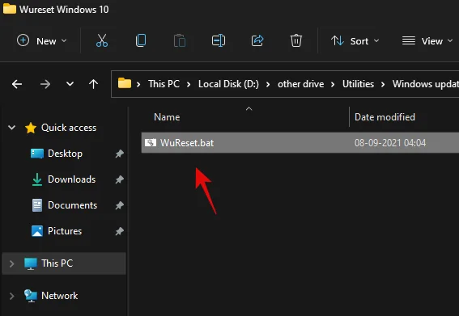Click the Share icon in toolbar
Image resolution: width=459 pixels, height=316 pixels.
(x=257, y=40)
